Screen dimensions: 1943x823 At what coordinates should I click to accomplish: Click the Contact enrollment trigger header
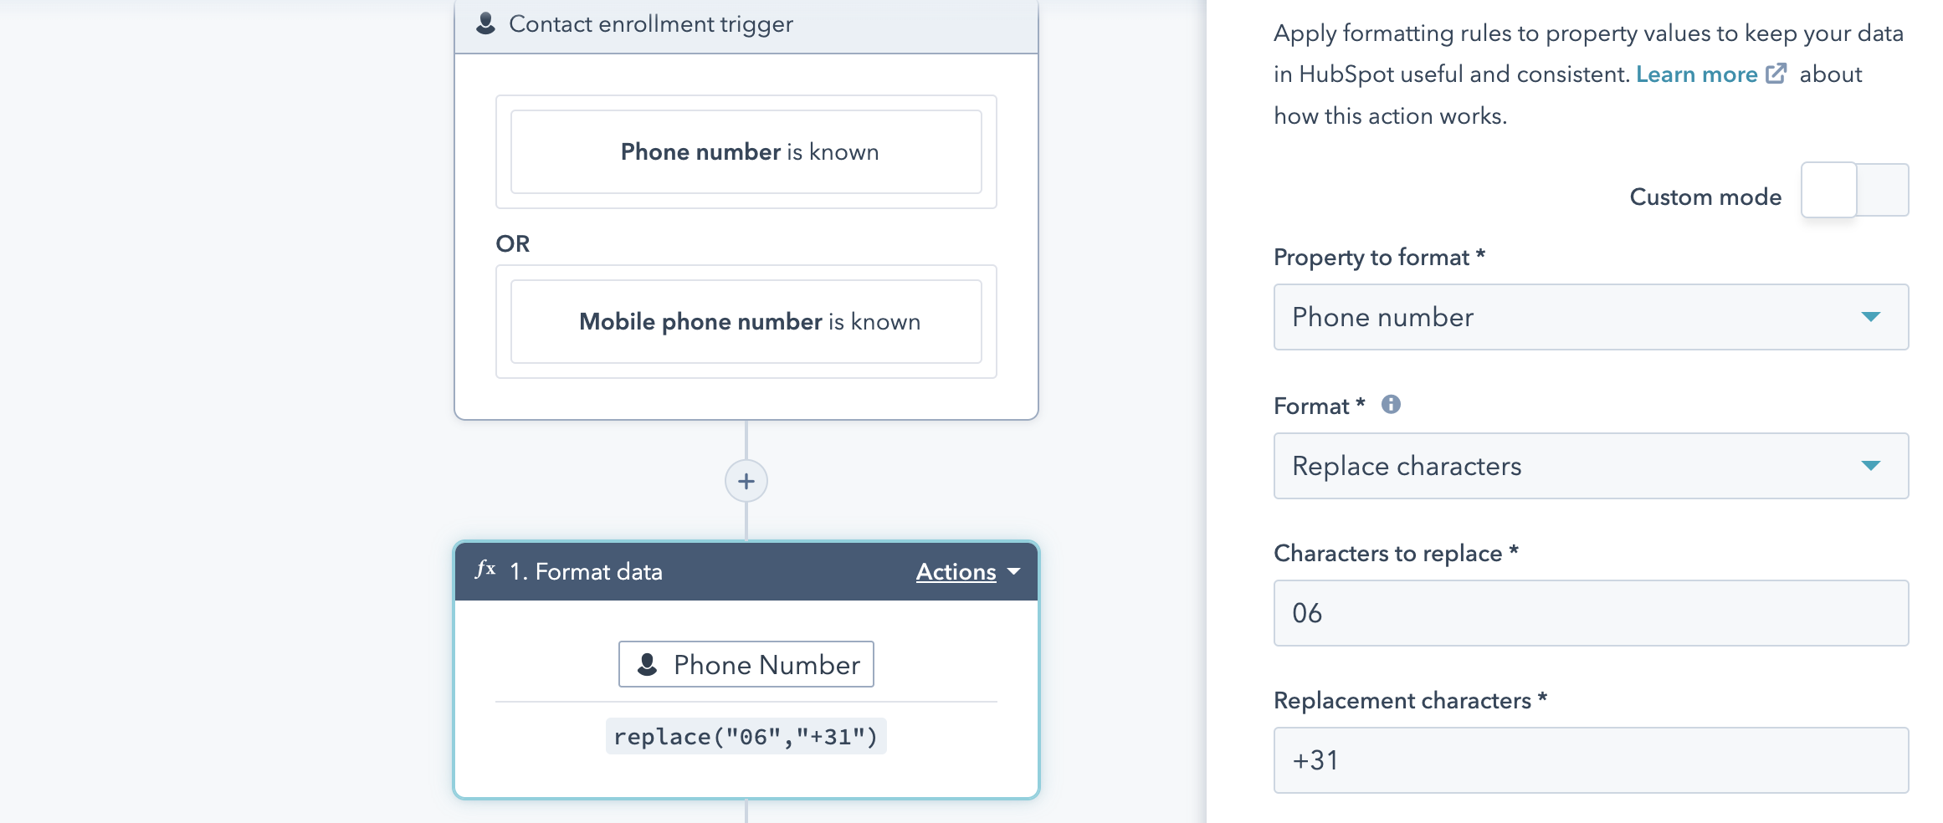(746, 25)
